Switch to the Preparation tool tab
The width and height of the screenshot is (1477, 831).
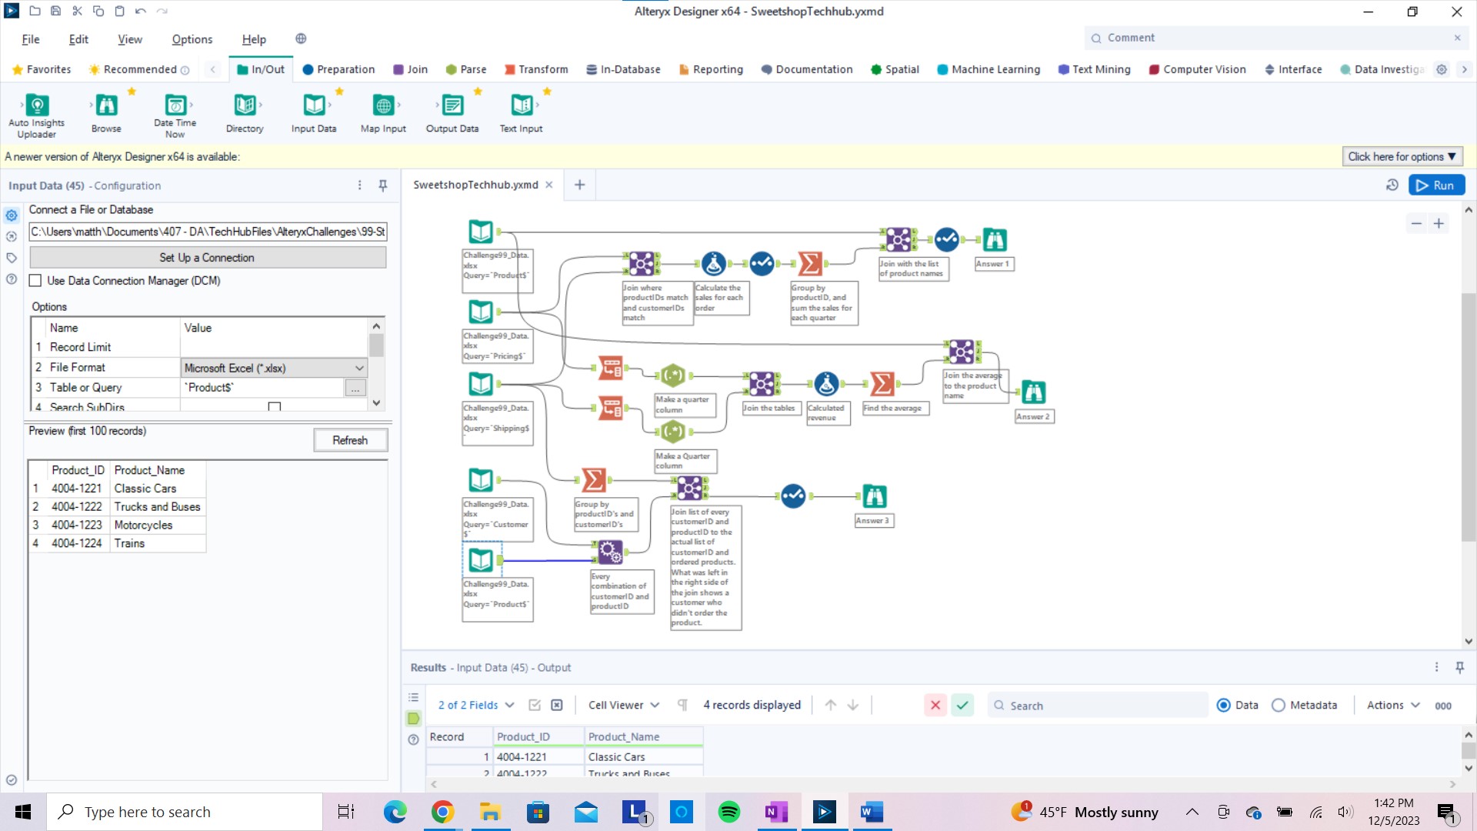(338, 69)
